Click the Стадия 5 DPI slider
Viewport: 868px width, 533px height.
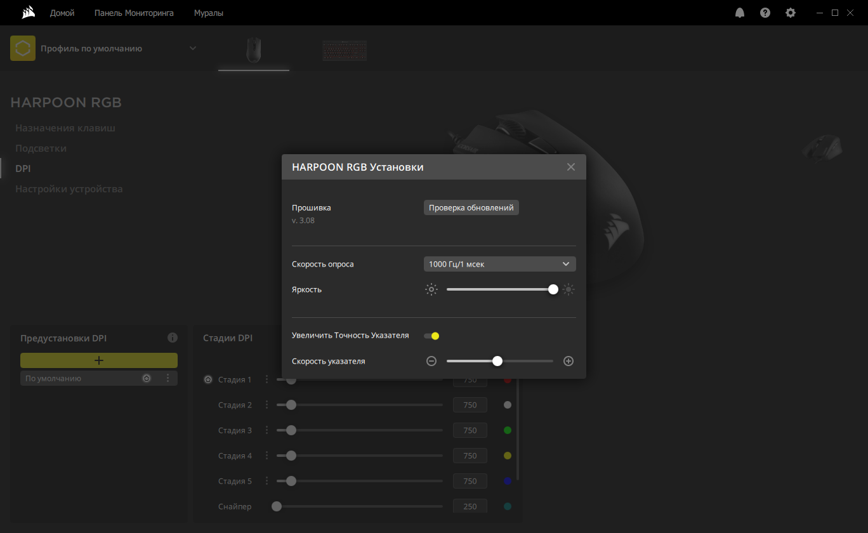coord(360,481)
